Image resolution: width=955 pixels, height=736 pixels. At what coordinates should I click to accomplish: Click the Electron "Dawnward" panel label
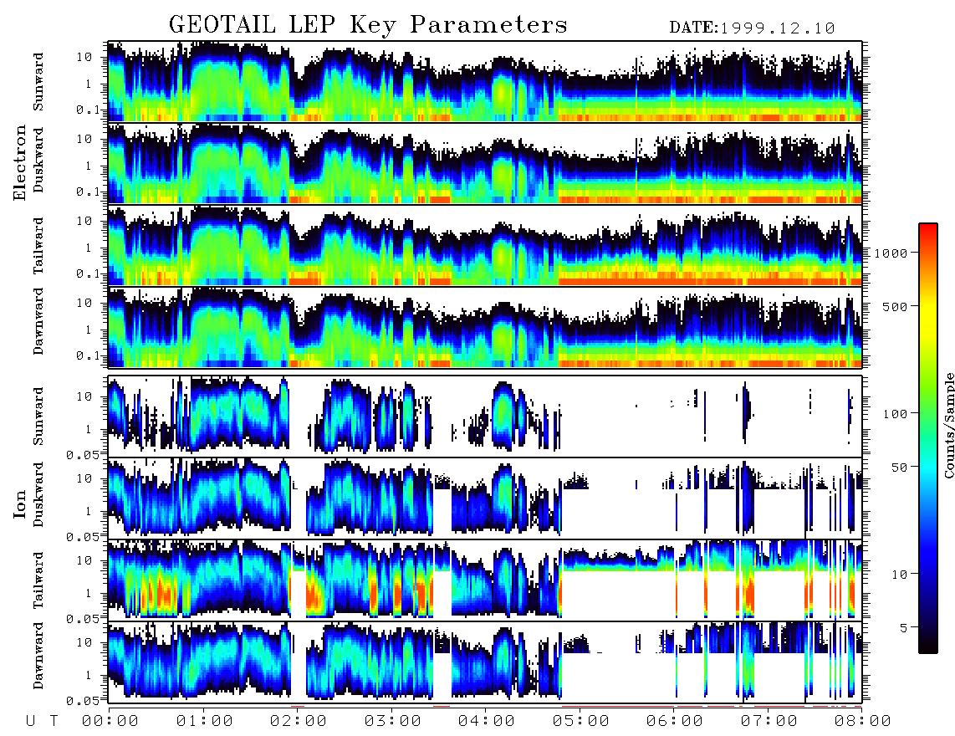pos(38,321)
